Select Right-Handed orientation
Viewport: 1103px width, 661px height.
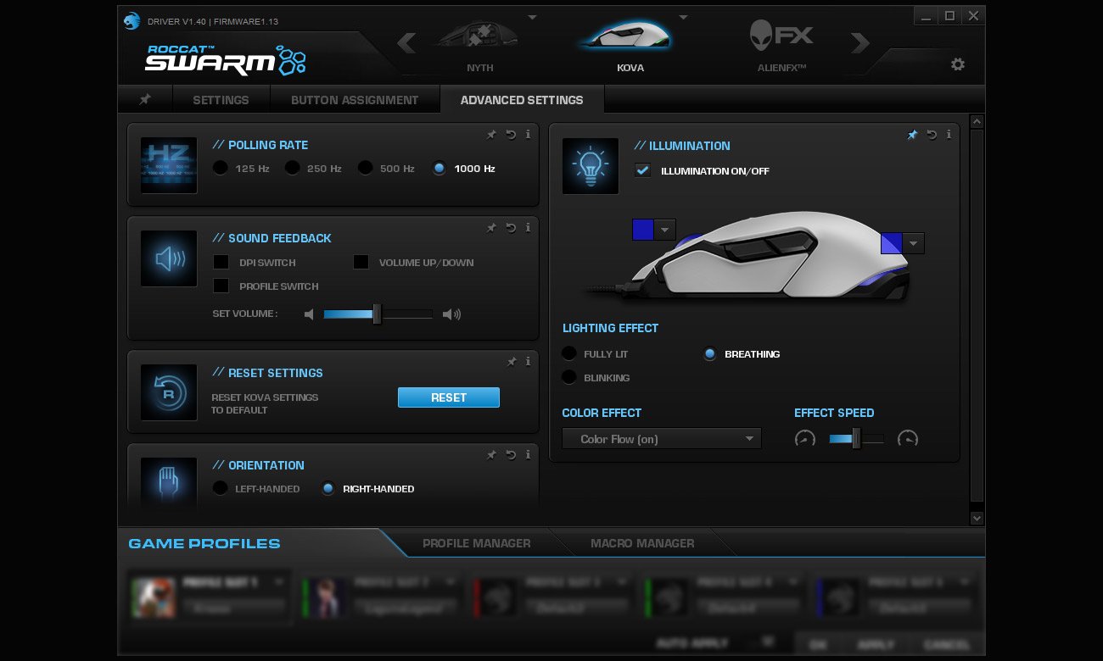328,488
